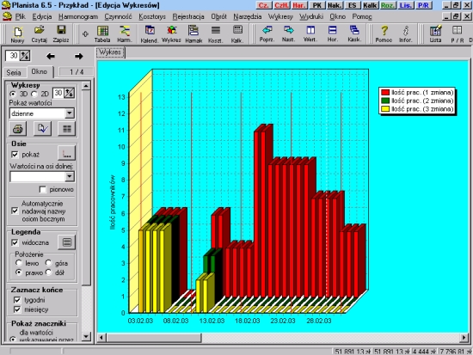Select legend position lewo
Screen dimensions: 473x355
(x=19, y=263)
